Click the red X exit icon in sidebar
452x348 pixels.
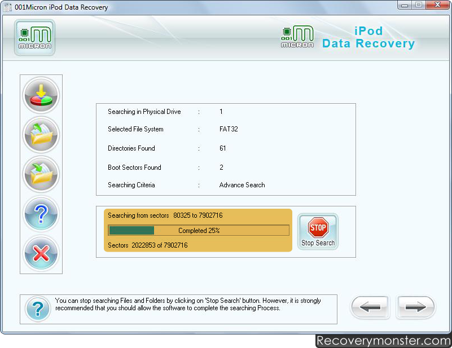(41, 253)
